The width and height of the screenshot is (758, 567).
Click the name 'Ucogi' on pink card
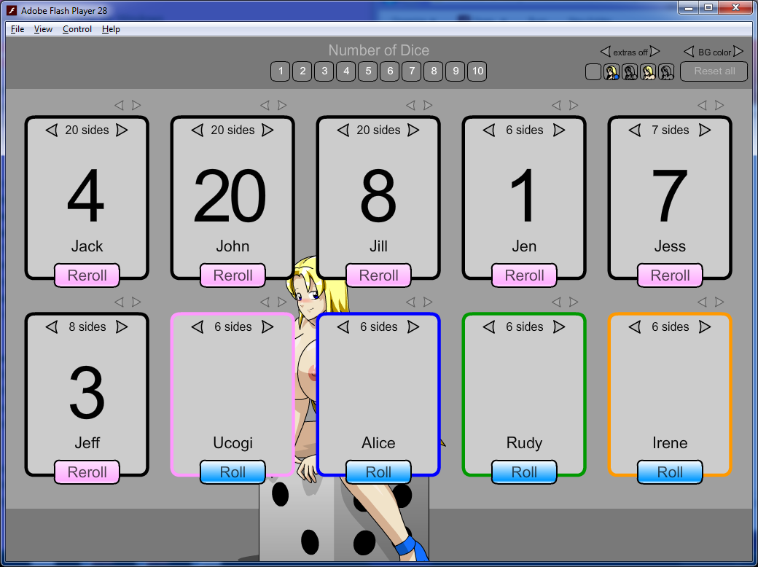233,443
